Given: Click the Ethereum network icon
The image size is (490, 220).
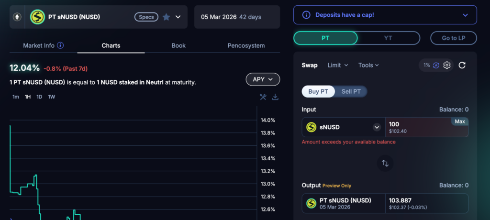Looking at the screenshot, I should coord(17,17).
